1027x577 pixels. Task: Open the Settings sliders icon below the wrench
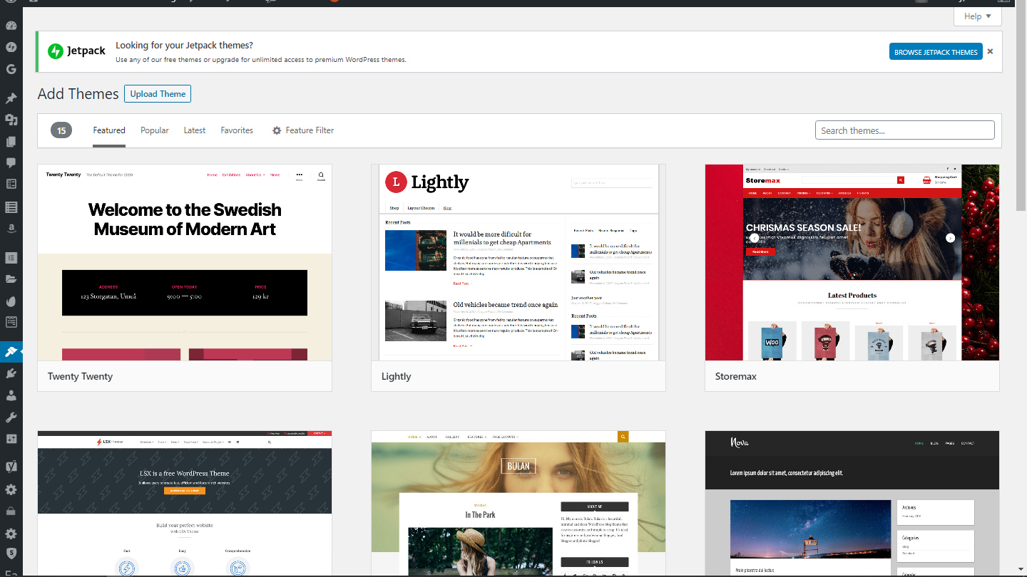[x=11, y=438]
